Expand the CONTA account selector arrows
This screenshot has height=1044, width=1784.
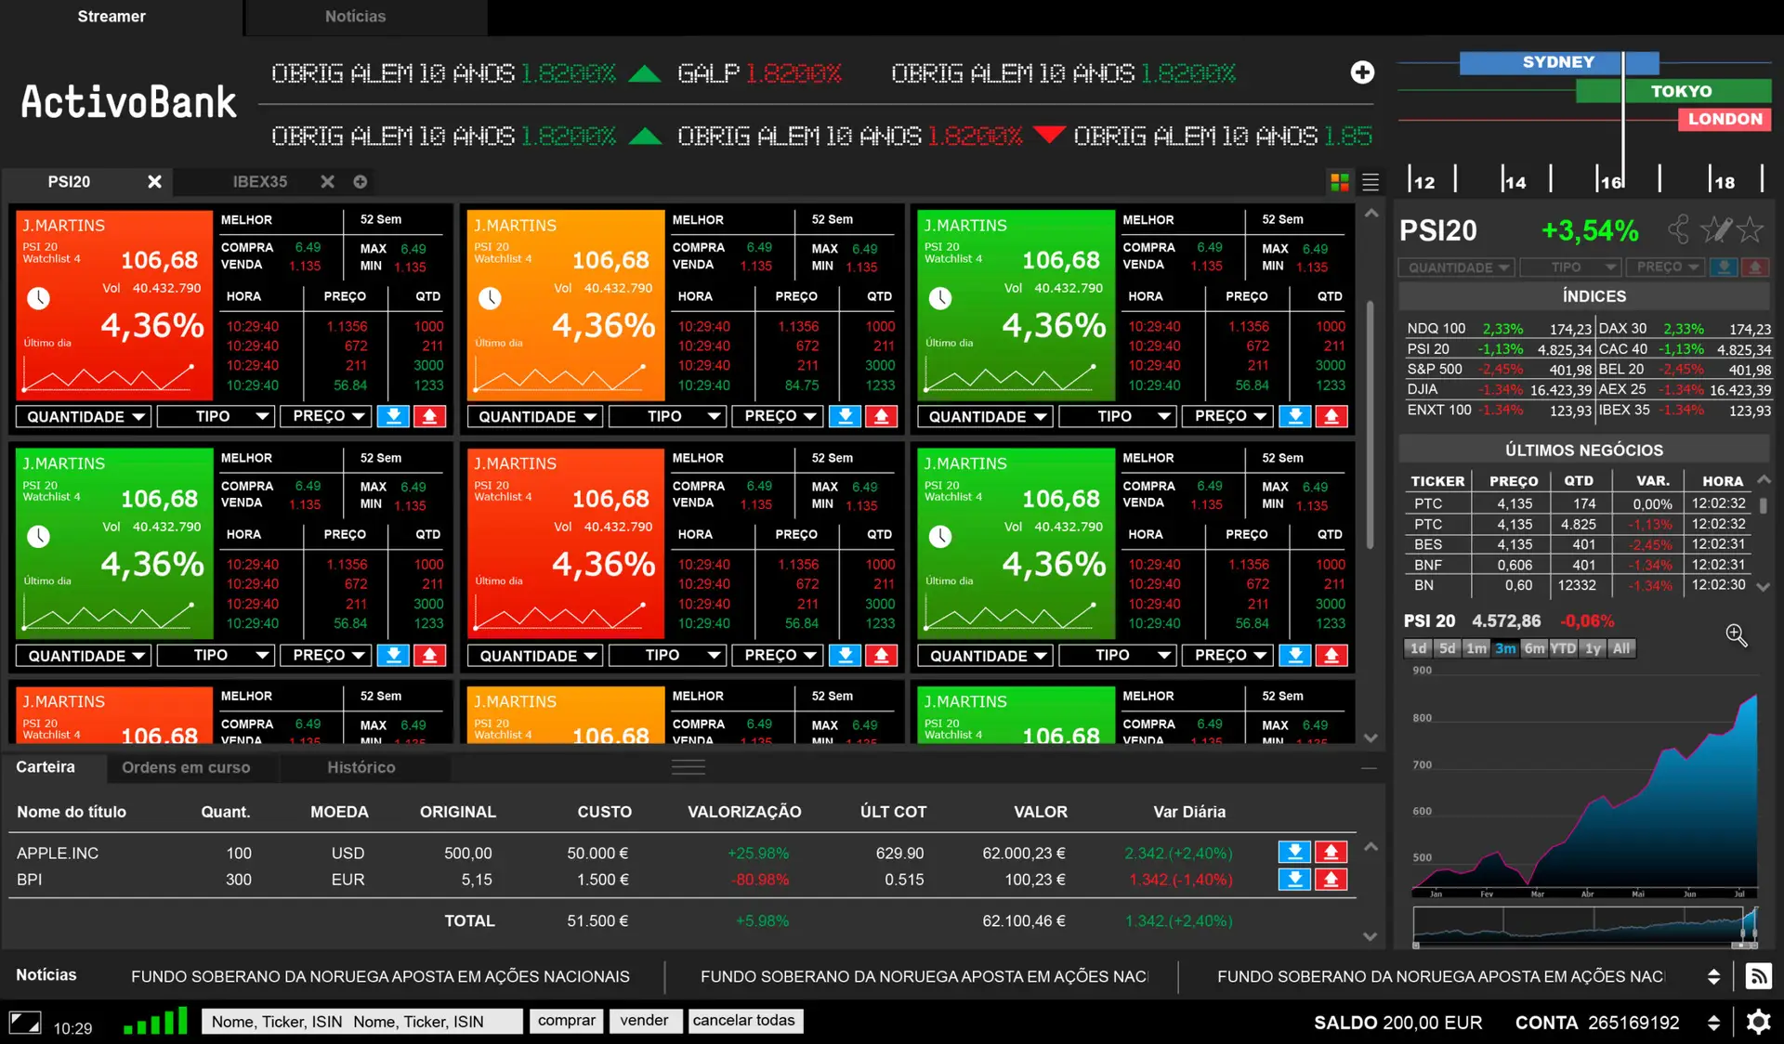pos(1713,1023)
